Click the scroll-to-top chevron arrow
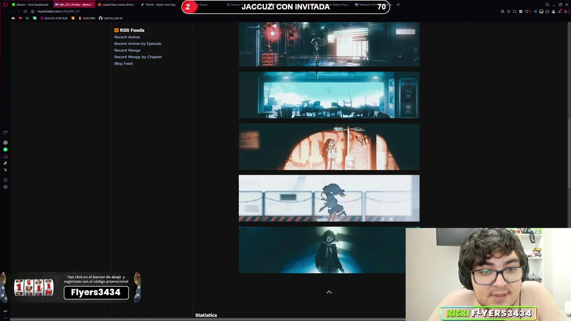This screenshot has width=571, height=321. 329,292
